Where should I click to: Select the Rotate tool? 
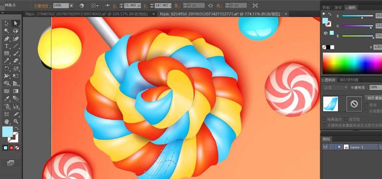tap(7, 69)
